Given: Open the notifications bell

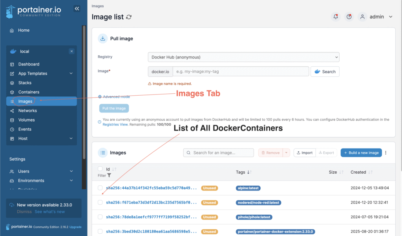Looking at the screenshot, I should 336,16.
